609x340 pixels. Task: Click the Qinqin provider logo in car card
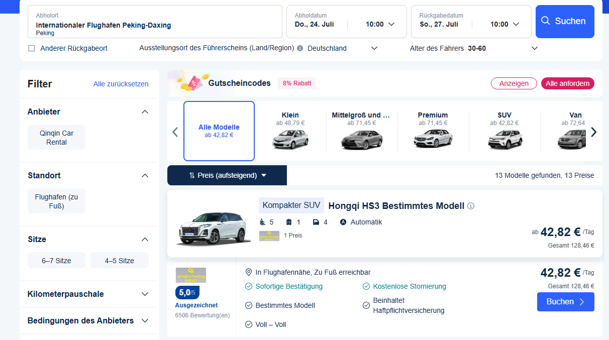click(x=269, y=236)
